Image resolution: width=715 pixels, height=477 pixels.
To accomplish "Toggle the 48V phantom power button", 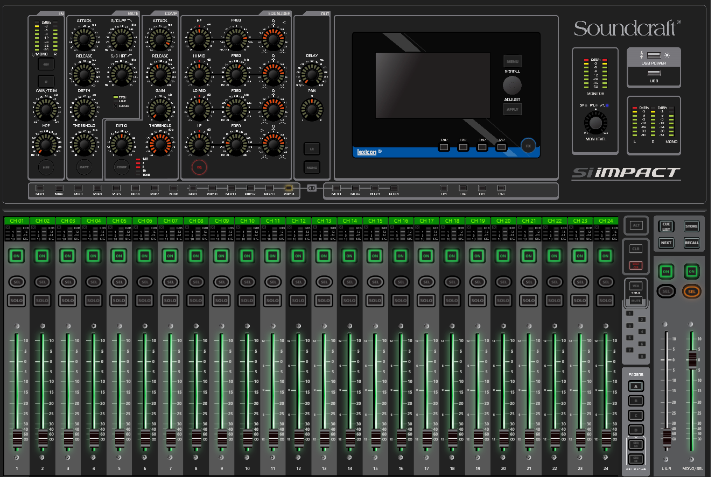I will pos(46,66).
